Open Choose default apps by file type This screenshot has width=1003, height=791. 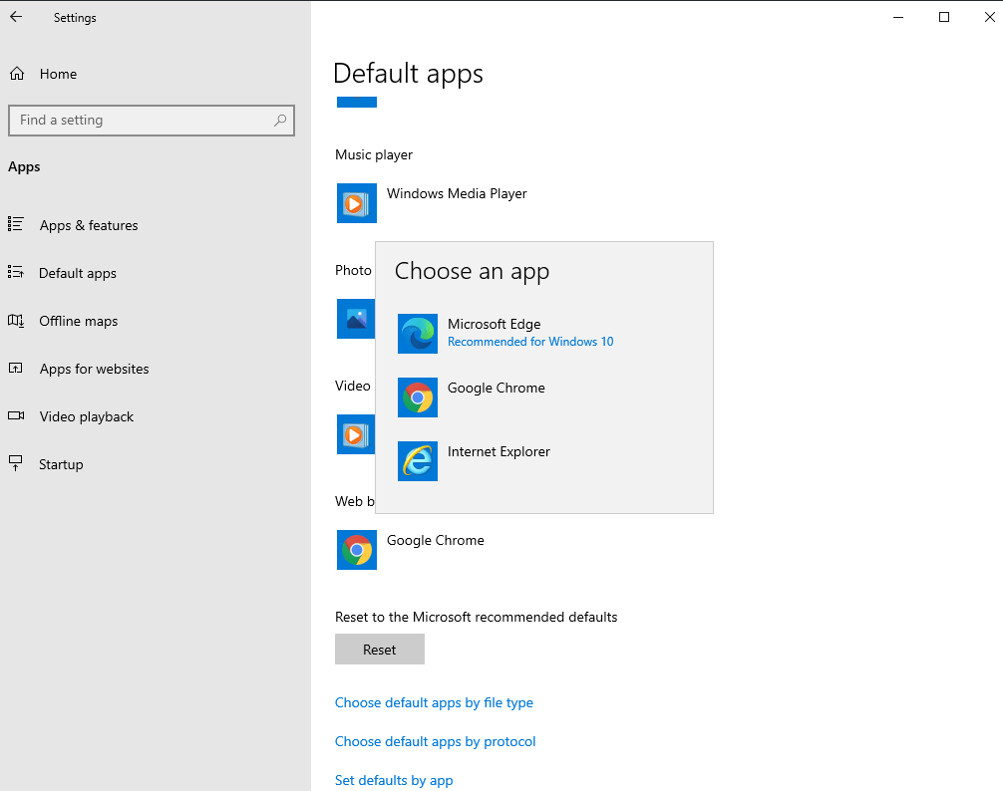coord(434,702)
